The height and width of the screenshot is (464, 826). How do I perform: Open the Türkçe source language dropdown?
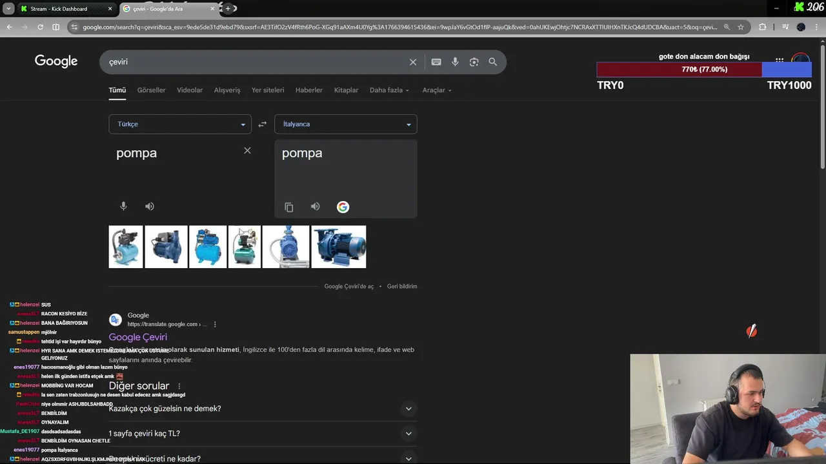tap(180, 124)
